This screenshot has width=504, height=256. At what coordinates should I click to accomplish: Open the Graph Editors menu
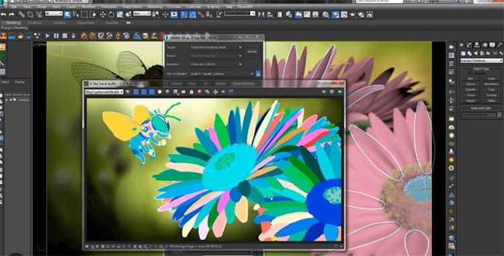(x=132, y=7)
